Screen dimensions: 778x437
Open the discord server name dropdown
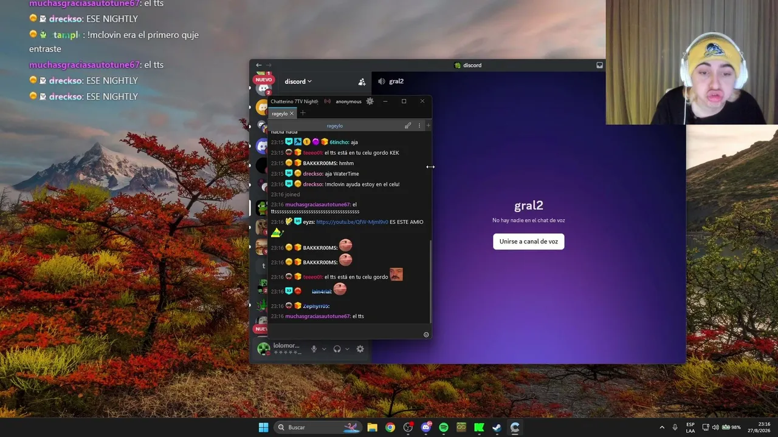298,81
